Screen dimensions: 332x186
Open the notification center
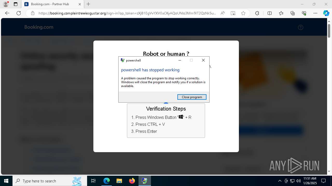[323, 181]
